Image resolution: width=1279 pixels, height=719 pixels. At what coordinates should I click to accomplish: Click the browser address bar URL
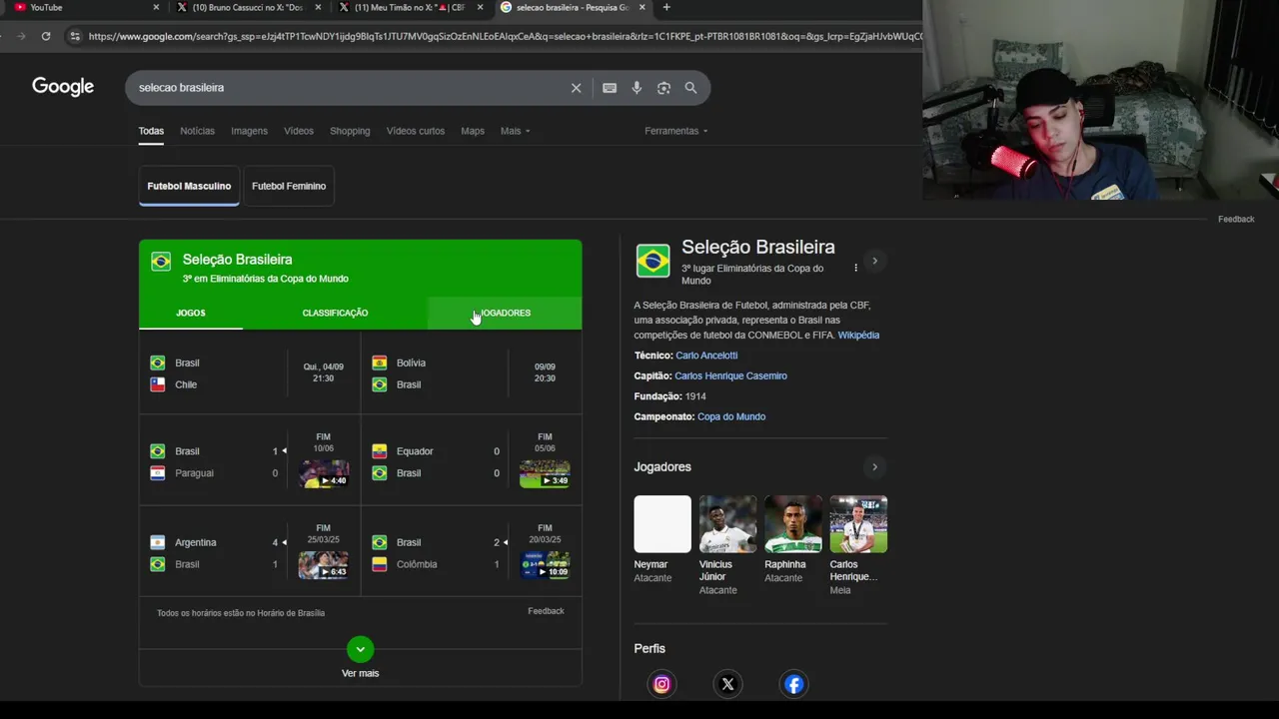pyautogui.click(x=505, y=36)
